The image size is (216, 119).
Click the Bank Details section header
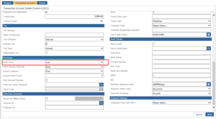tap(161, 39)
